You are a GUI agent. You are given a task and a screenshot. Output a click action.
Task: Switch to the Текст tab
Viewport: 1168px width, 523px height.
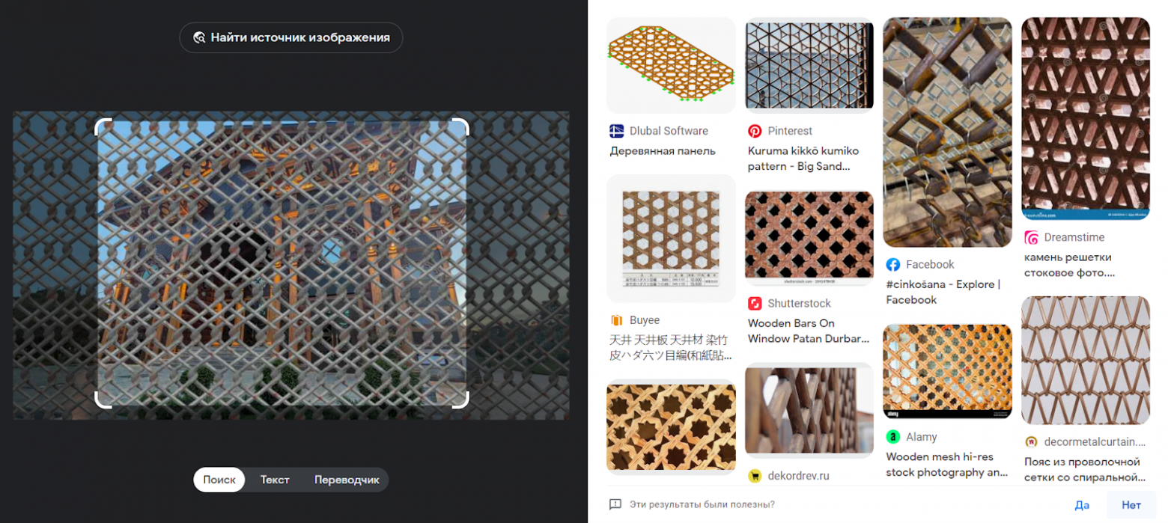275,480
